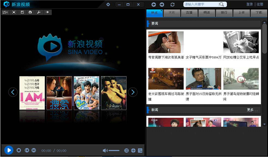The image size is (268, 157).
Task: Open the playlist icon in bottom bar
Action: [x=126, y=151]
